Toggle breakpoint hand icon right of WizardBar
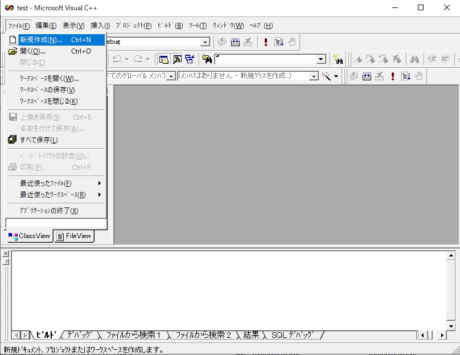 click(419, 76)
